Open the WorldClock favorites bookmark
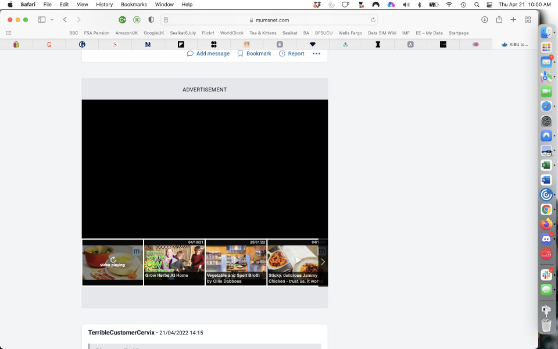558x349 pixels. point(232,33)
